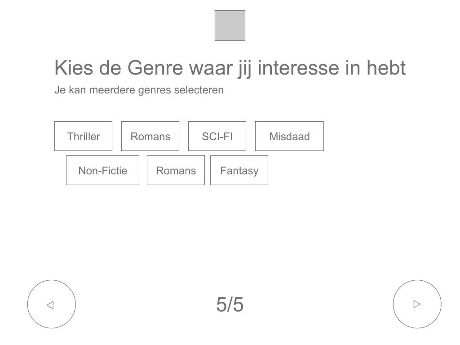Go back to the previous onboarding step
Image resolution: width=460 pixels, height=345 pixels.
pyautogui.click(x=52, y=304)
